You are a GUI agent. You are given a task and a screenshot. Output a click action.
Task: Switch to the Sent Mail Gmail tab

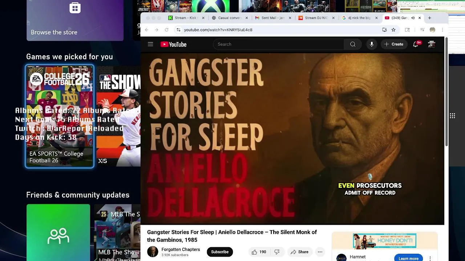[x=272, y=18]
